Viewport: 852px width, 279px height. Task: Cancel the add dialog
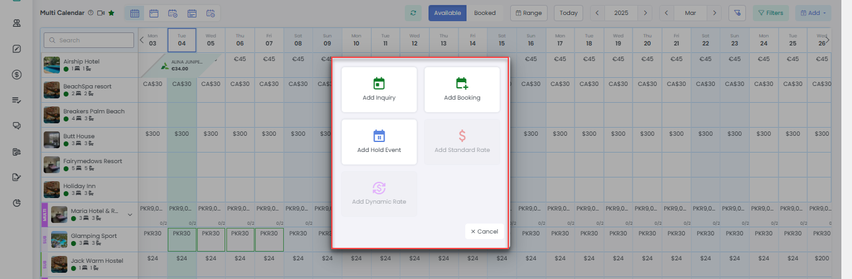[485, 231]
